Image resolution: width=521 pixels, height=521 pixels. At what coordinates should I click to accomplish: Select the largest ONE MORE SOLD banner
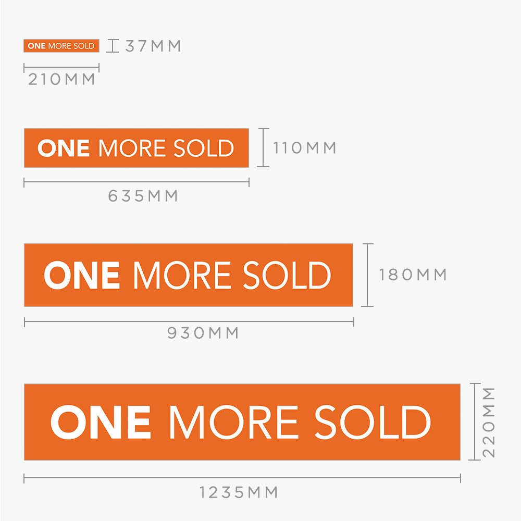coord(242,422)
